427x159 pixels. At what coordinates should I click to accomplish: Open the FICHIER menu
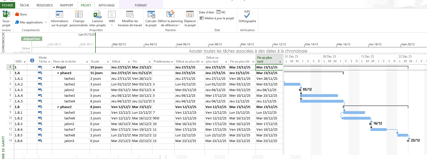click(7, 5)
